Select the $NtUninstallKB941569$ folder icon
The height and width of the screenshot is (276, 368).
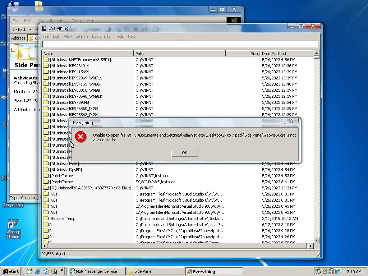coord(46,72)
